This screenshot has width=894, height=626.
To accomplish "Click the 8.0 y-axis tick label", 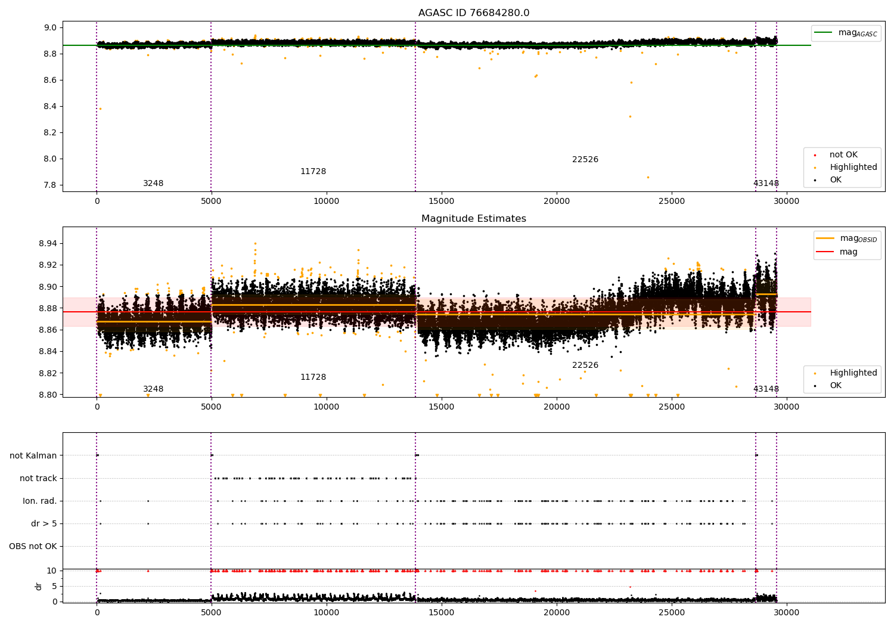I will (51, 159).
